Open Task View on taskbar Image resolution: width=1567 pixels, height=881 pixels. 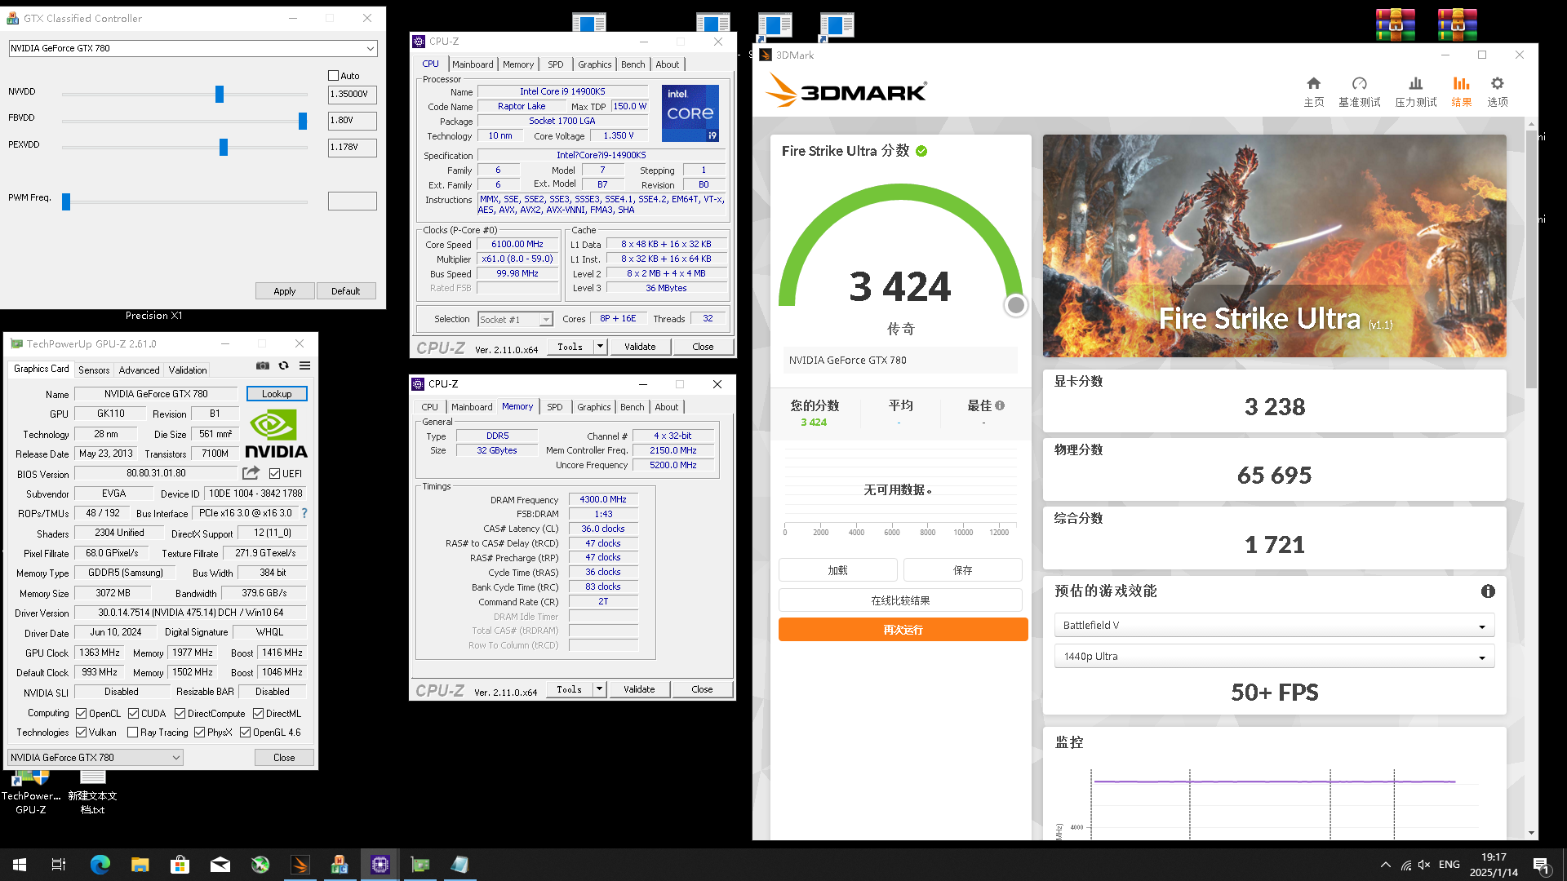tap(59, 865)
